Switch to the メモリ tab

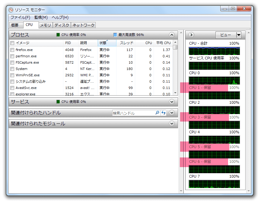tap(46, 25)
